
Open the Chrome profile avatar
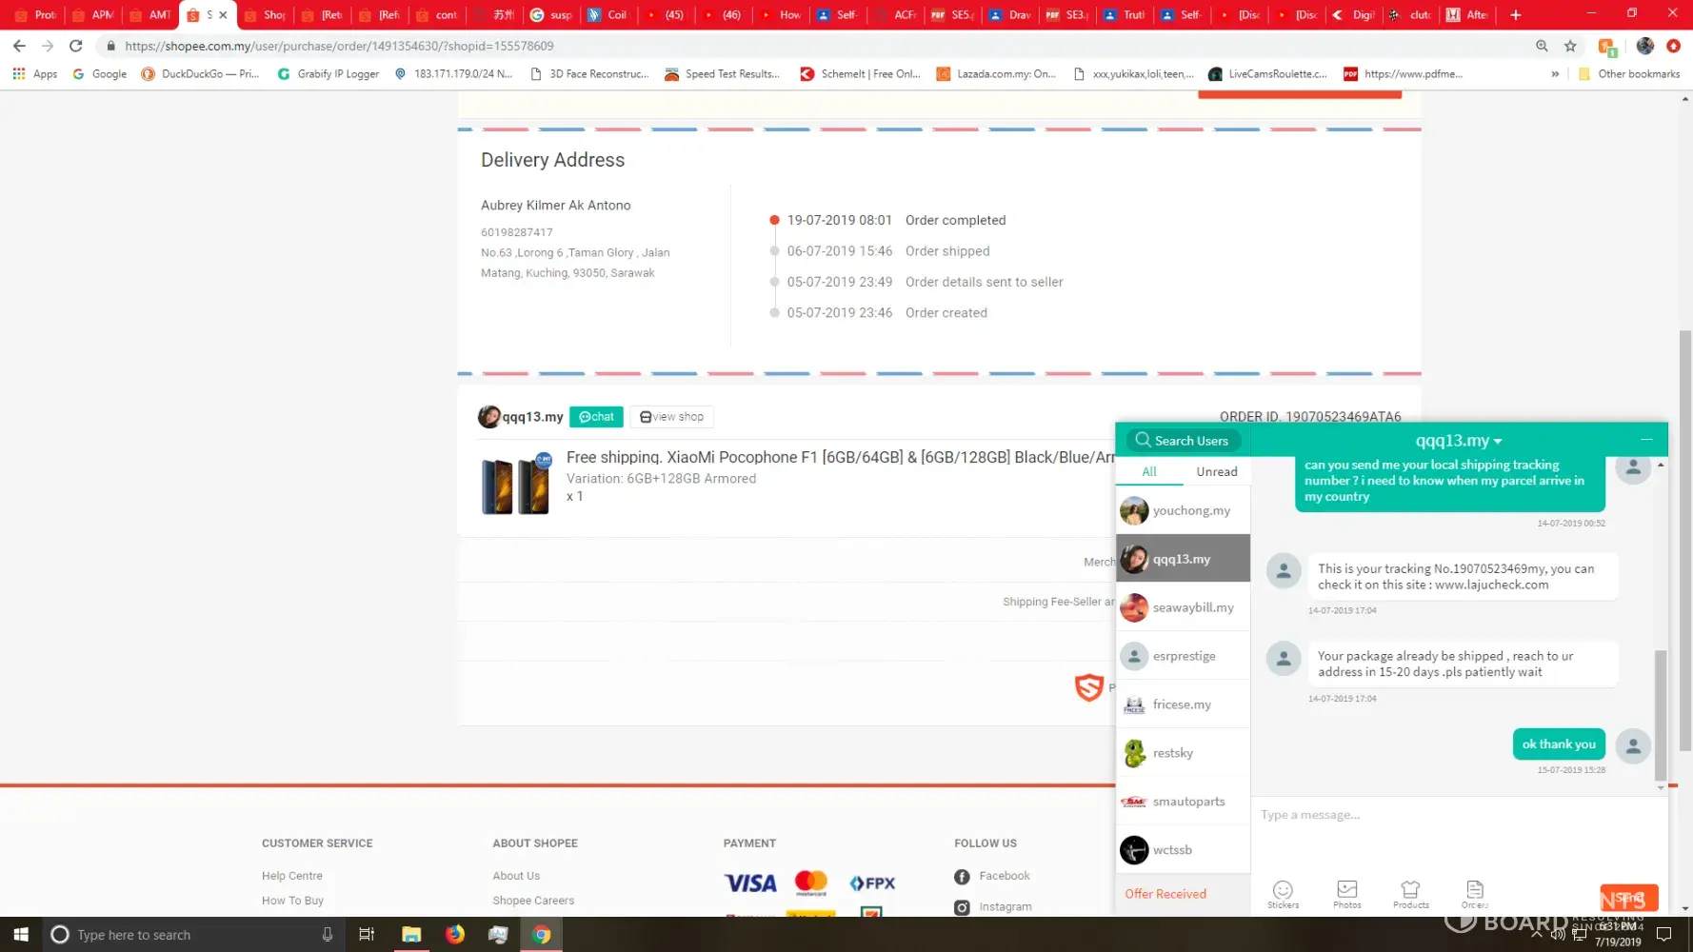point(1644,46)
